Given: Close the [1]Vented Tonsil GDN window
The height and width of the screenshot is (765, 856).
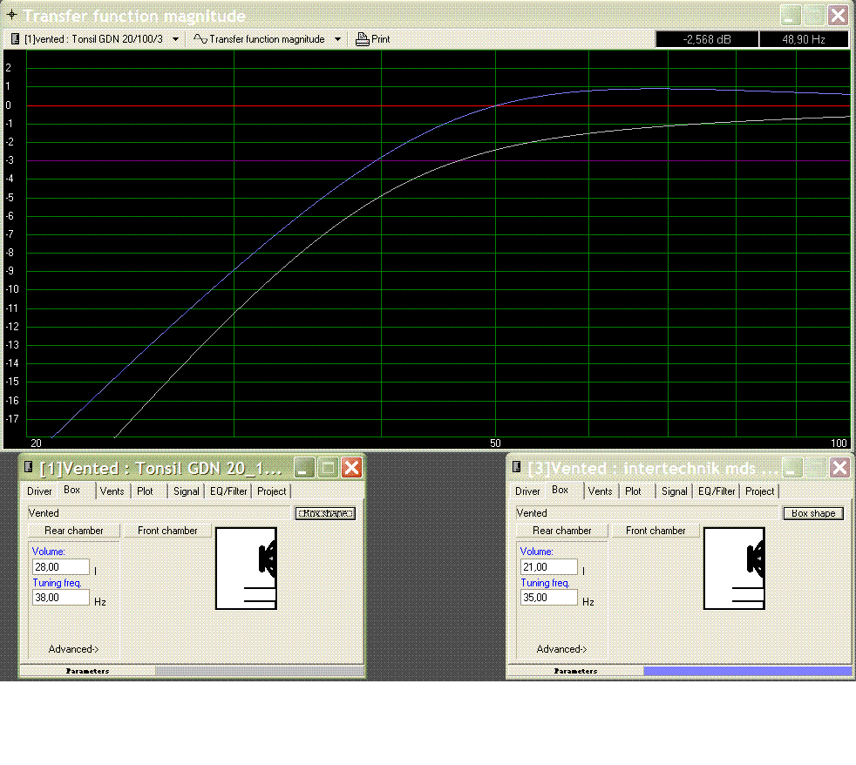Looking at the screenshot, I should tap(352, 468).
